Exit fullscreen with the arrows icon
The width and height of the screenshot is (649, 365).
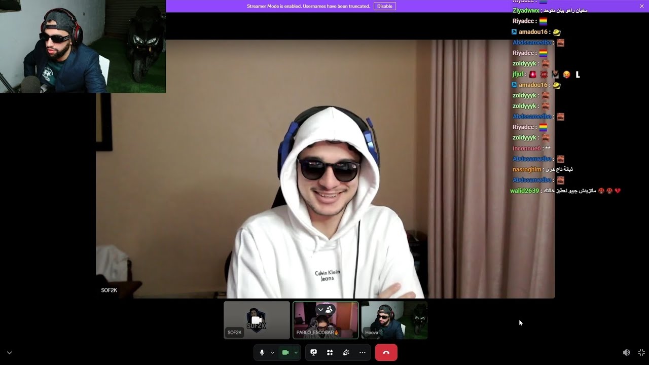[x=641, y=352]
